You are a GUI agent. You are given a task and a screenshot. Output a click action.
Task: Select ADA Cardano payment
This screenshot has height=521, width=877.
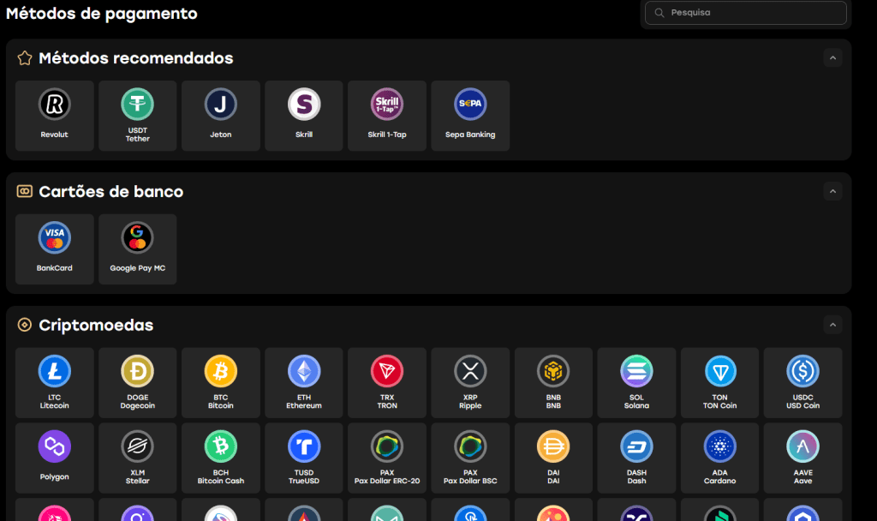[719, 458]
